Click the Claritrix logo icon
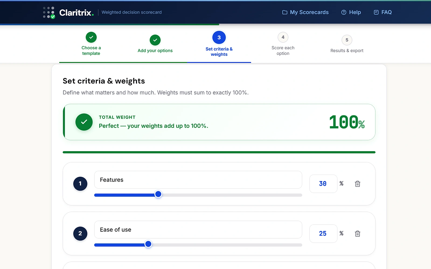Screen dimensions: 431x269 pyautogui.click(x=49, y=12)
